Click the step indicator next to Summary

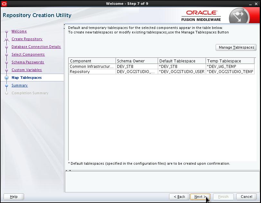[x=6, y=85]
